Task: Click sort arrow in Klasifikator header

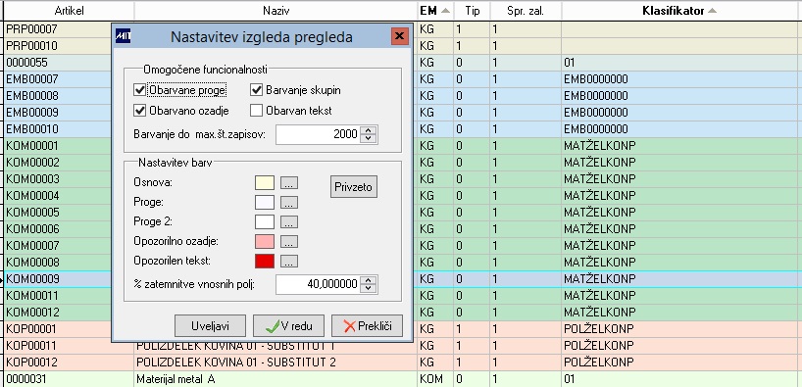Action: pyautogui.click(x=712, y=11)
